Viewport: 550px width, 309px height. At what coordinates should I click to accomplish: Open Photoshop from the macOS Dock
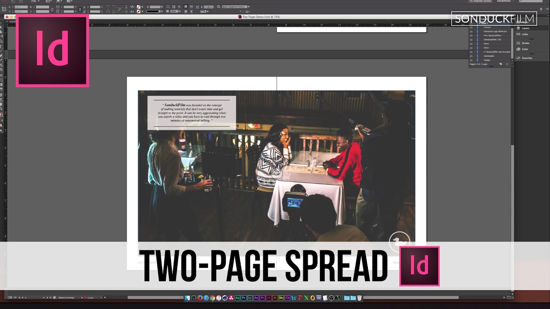coord(244,298)
